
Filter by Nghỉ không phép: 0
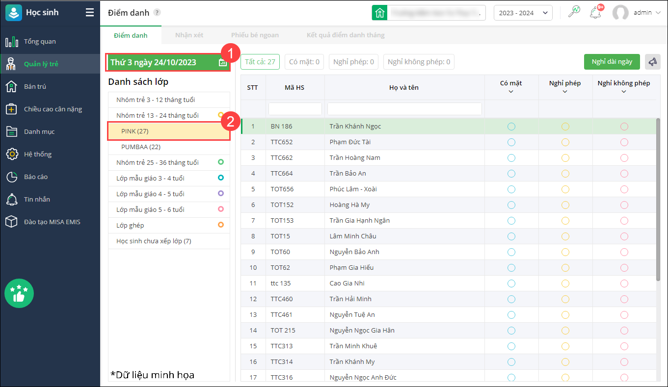(x=419, y=62)
